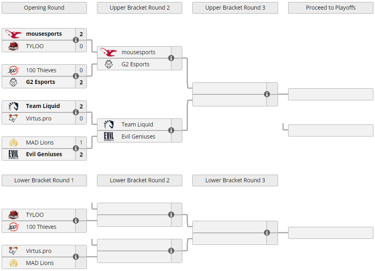Open the G2 Esports link in Opening Round

[40, 82]
